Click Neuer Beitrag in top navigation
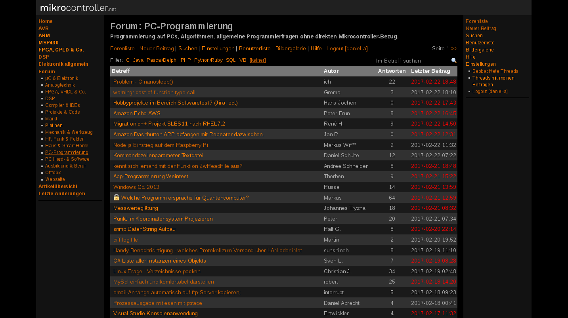The width and height of the screenshot is (568, 318). [157, 48]
